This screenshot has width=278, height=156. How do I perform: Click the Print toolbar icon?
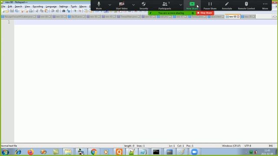pyautogui.click(x=31, y=11)
